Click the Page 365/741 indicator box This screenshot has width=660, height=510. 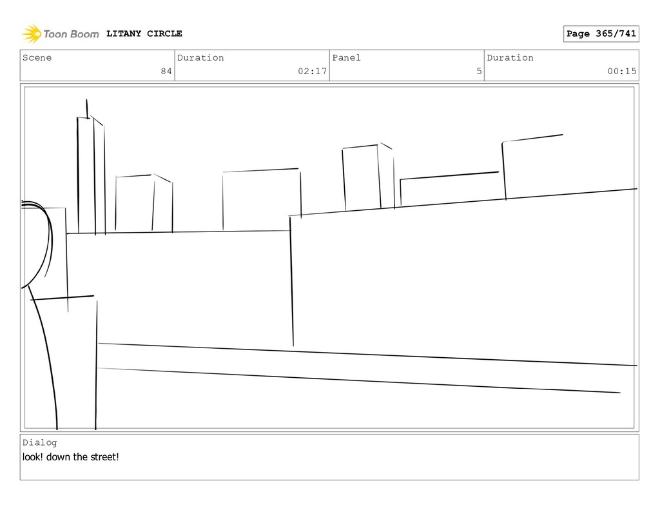click(x=601, y=34)
